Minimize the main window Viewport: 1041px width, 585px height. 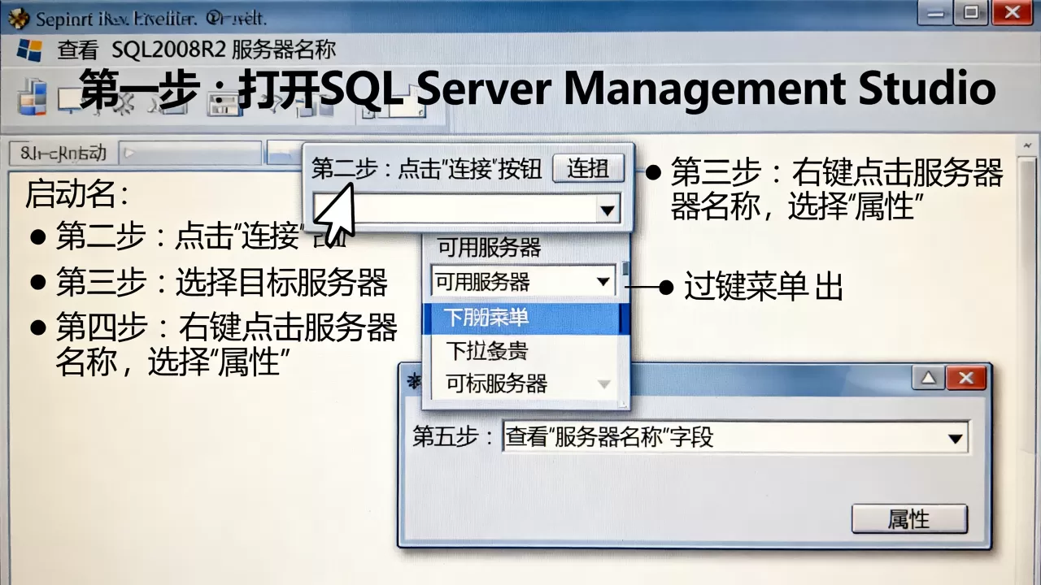934,11
